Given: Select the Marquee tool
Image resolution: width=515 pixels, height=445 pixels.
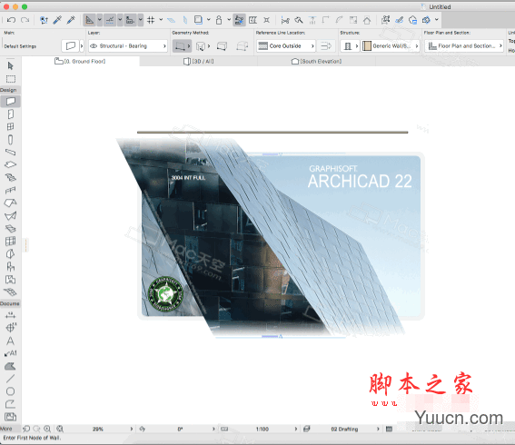Looking at the screenshot, I should point(11,79).
